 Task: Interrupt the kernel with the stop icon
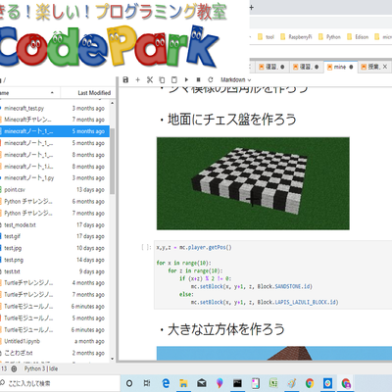(x=198, y=79)
